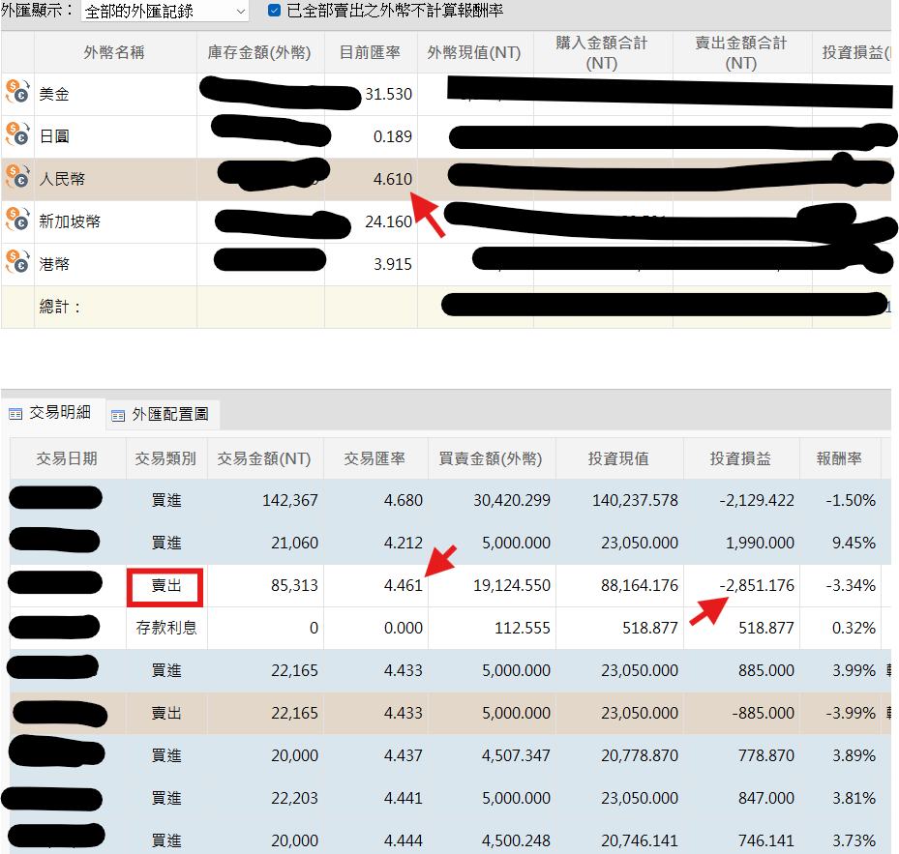Sort by 賣出金額合計(NT) column header
Image resolution: width=899 pixels, height=854 pixels.
(742, 52)
